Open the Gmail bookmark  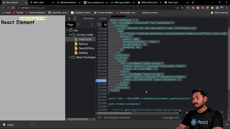click(6, 13)
